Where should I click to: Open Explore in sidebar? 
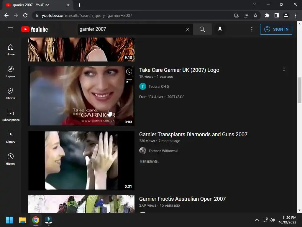click(11, 72)
